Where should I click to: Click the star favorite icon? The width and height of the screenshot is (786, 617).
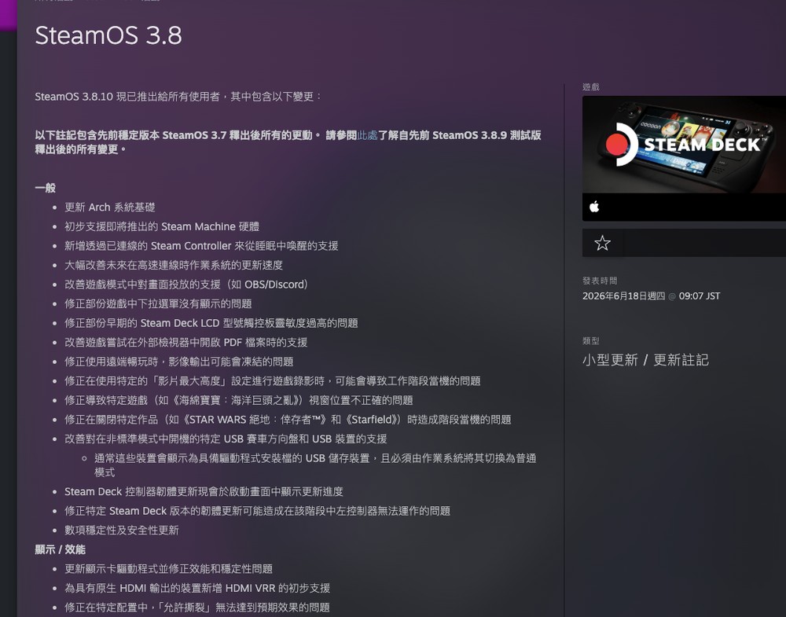click(x=602, y=243)
